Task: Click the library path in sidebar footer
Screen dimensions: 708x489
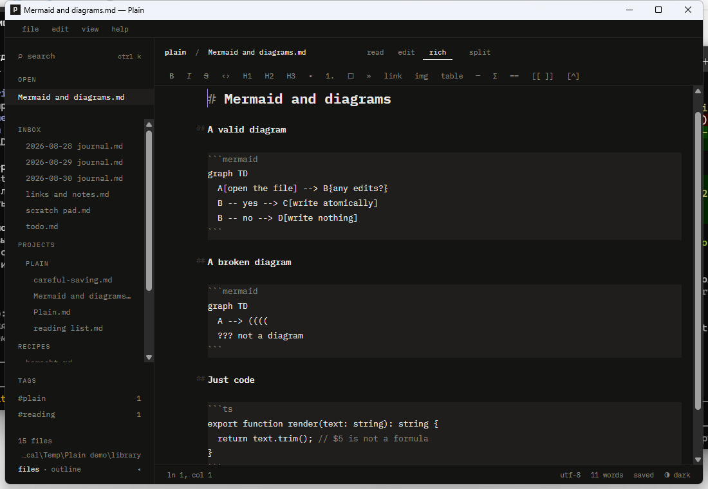Action: point(81,455)
